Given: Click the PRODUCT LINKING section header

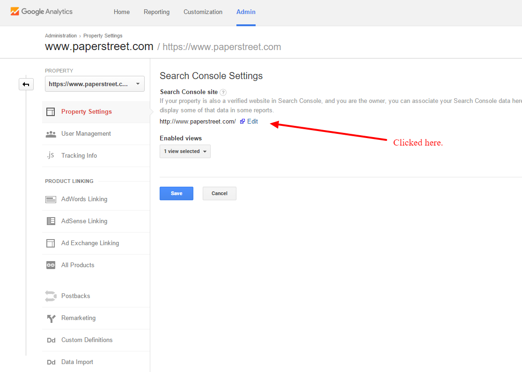Looking at the screenshot, I should [x=69, y=181].
